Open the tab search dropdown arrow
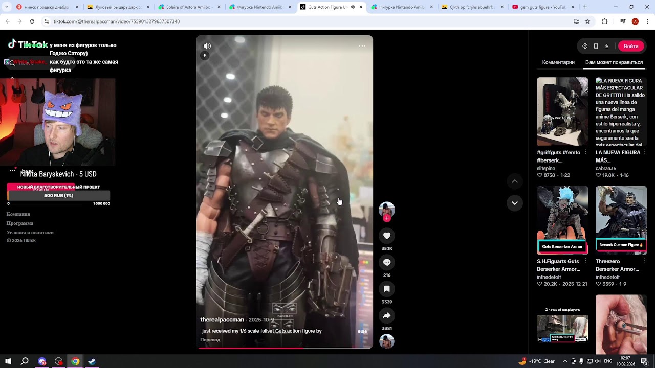Image resolution: width=655 pixels, height=368 pixels. coord(6,7)
